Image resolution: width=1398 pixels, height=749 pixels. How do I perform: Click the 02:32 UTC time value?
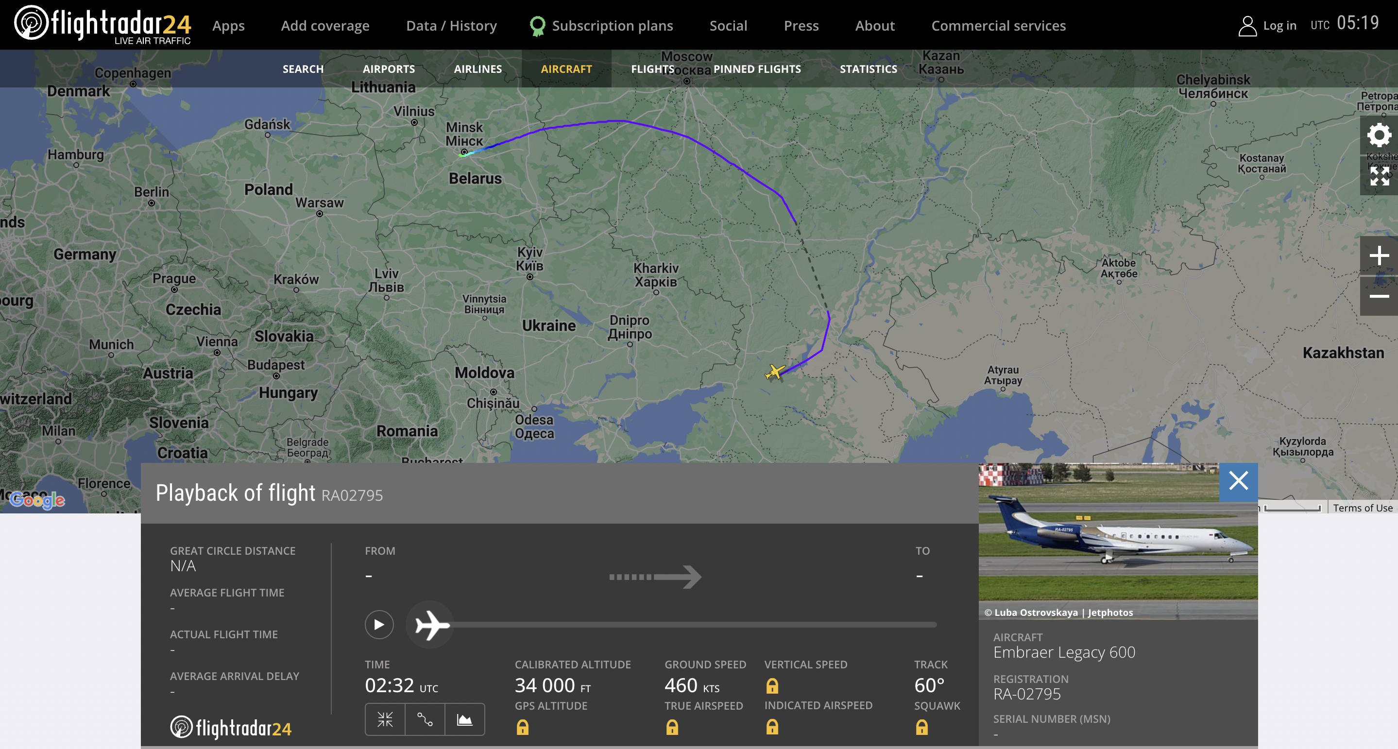pyautogui.click(x=401, y=685)
